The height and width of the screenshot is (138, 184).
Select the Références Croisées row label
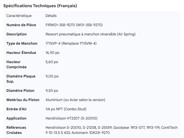16,130
